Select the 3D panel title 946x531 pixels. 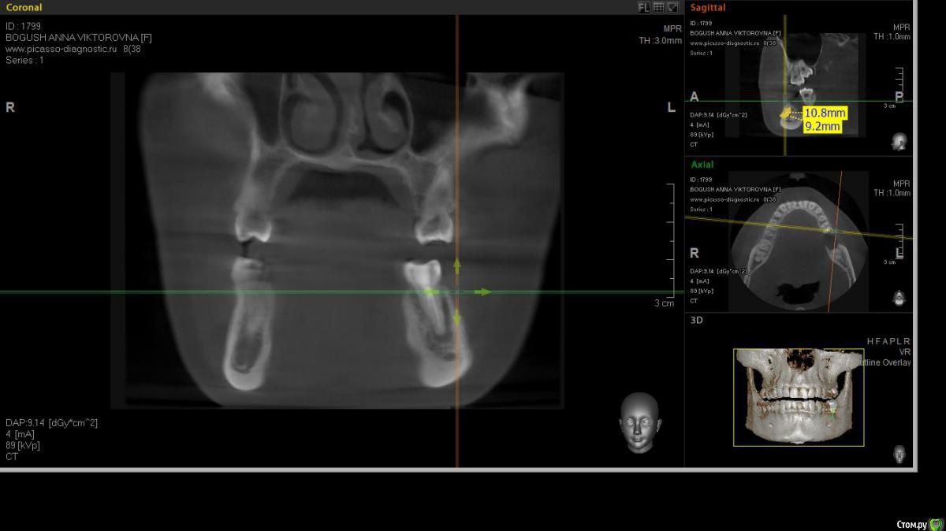coord(697,321)
